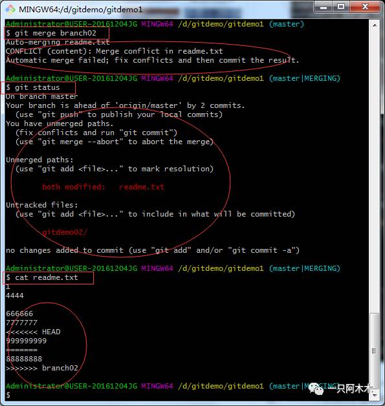This screenshot has width=385, height=406.
Task: Click the 'git status' command text
Action: pyautogui.click(x=38, y=87)
